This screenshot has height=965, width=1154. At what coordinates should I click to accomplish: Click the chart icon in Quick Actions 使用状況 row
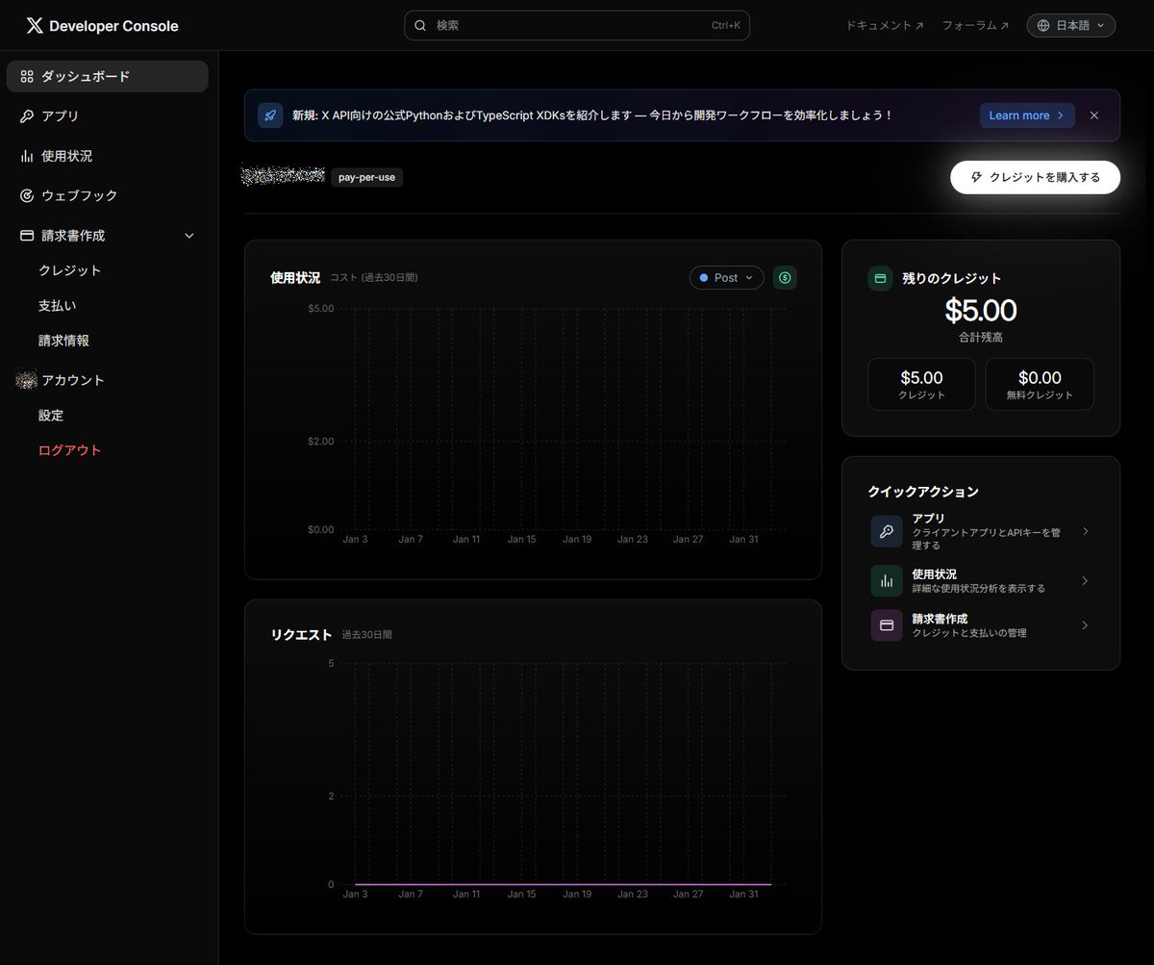887,580
